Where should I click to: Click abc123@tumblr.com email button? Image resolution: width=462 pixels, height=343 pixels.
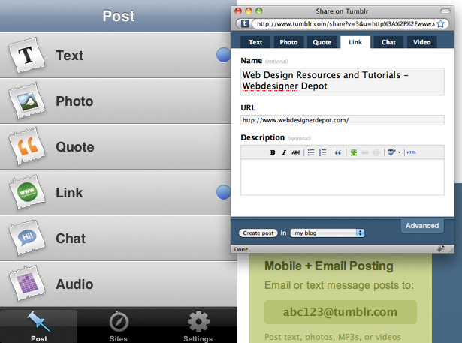[x=340, y=312]
